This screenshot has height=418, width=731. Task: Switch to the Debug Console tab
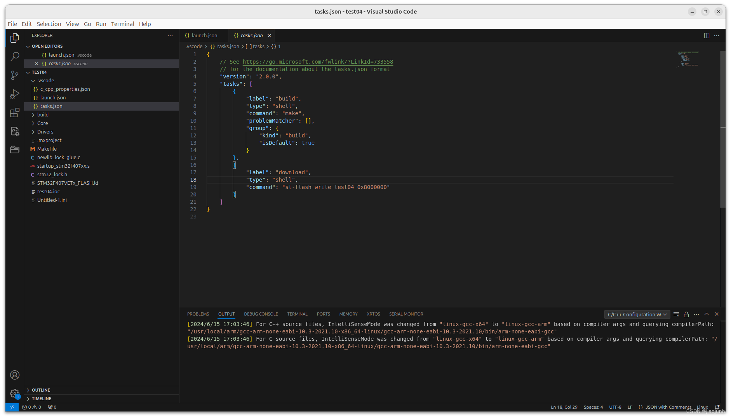point(261,314)
